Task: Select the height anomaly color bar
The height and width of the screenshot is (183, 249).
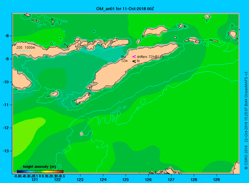Action: pos(40,171)
